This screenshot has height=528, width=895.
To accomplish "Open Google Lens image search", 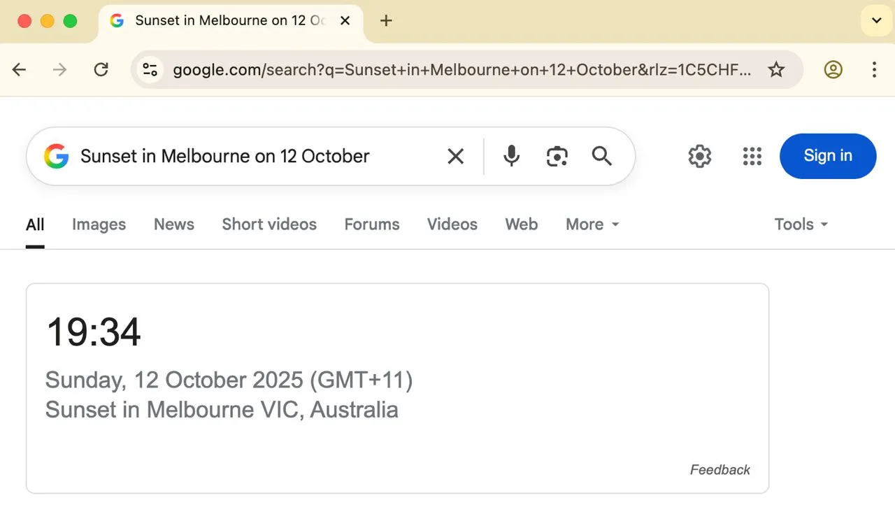I will (x=557, y=156).
